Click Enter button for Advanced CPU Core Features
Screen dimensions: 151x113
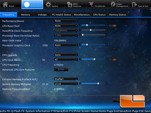(x=61, y=69)
